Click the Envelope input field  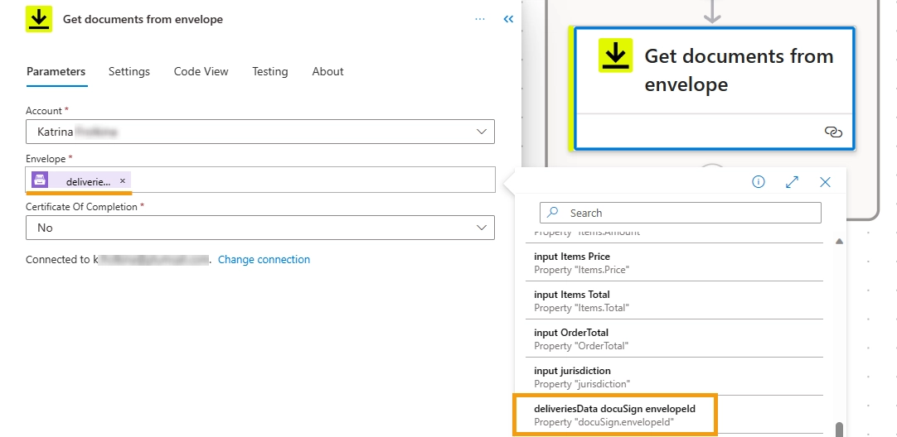point(260,180)
